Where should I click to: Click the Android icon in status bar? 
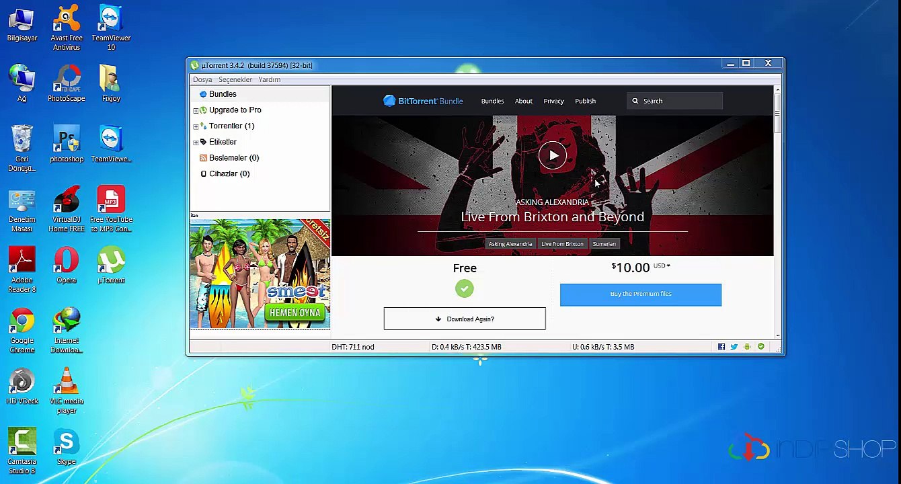click(747, 347)
